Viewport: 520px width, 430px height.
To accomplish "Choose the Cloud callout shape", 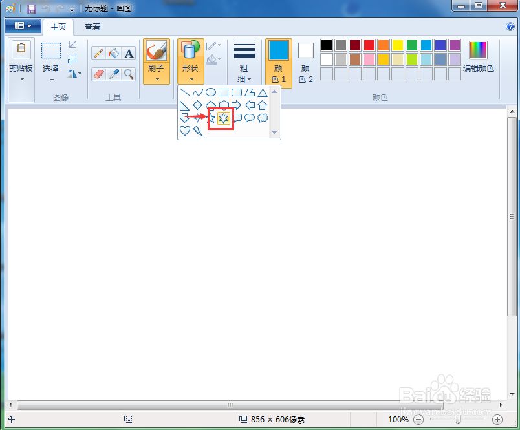I will coord(263,118).
